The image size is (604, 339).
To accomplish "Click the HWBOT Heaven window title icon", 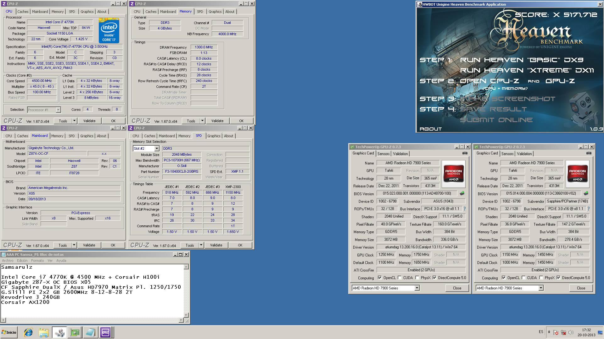I will coord(420,4).
